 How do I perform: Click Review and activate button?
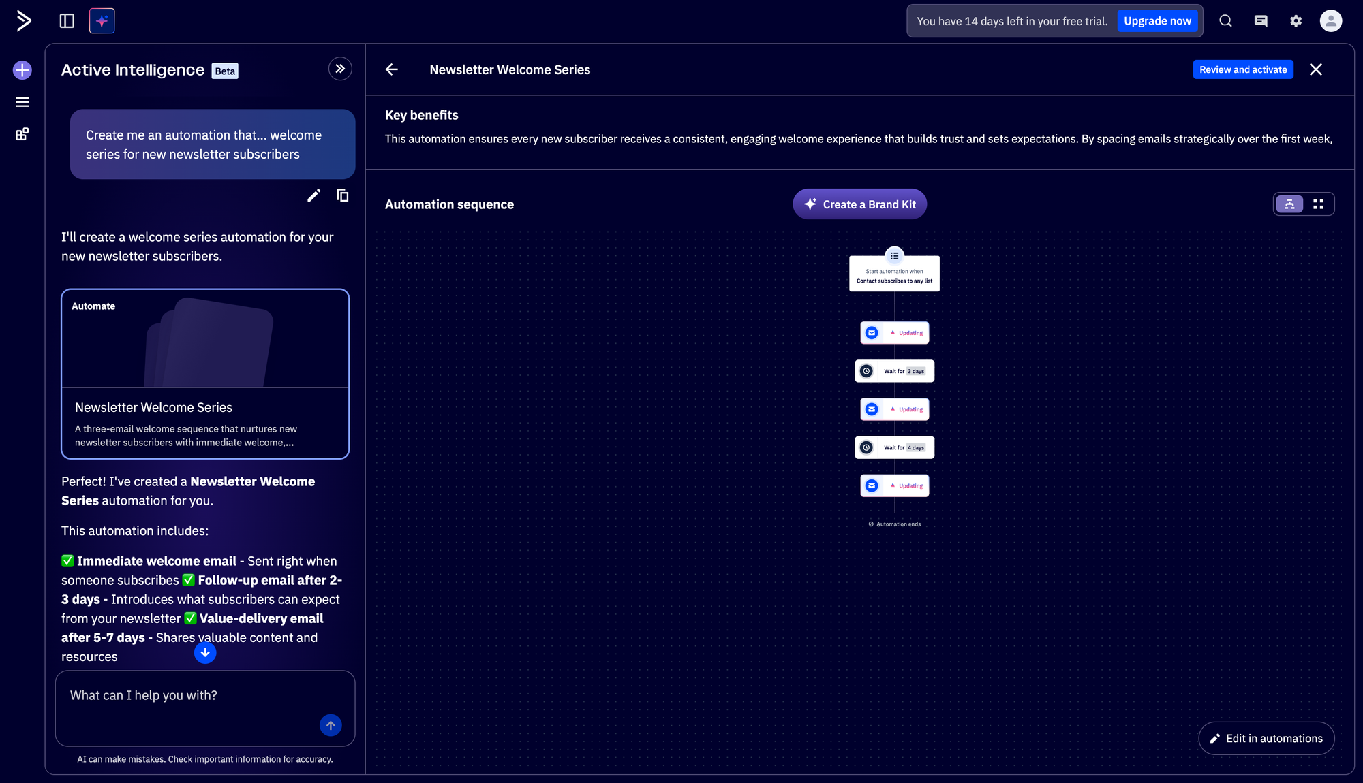tap(1242, 69)
